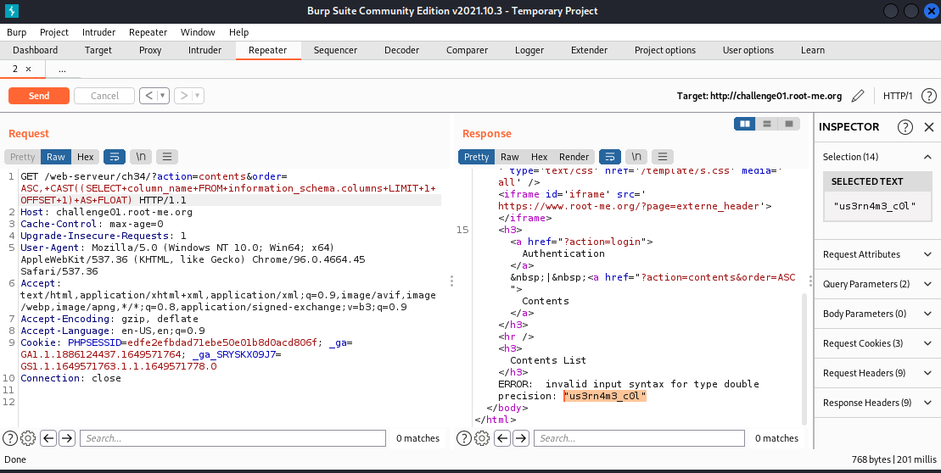Go to previous response search match
The width and height of the screenshot is (941, 473).
502,438
